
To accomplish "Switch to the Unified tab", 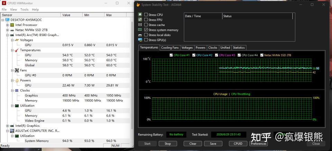I will click(225, 48).
